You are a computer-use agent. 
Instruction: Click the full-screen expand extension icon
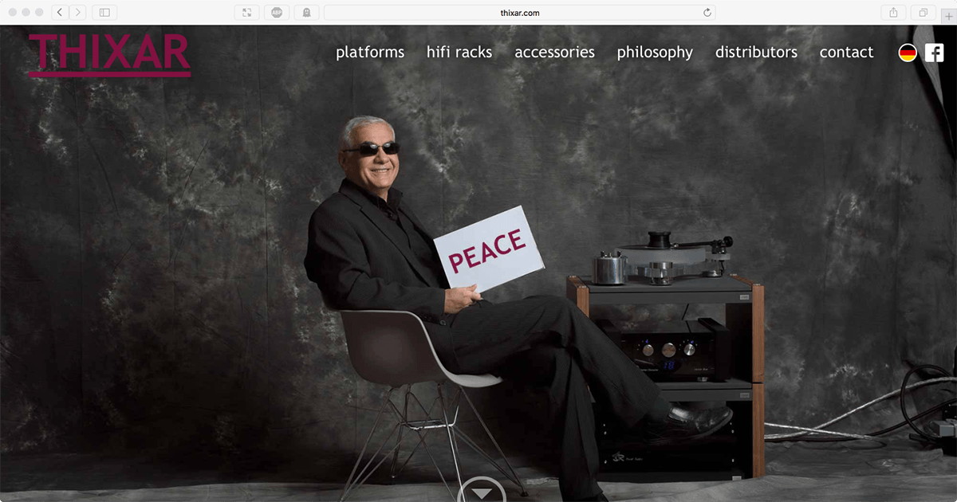click(246, 13)
